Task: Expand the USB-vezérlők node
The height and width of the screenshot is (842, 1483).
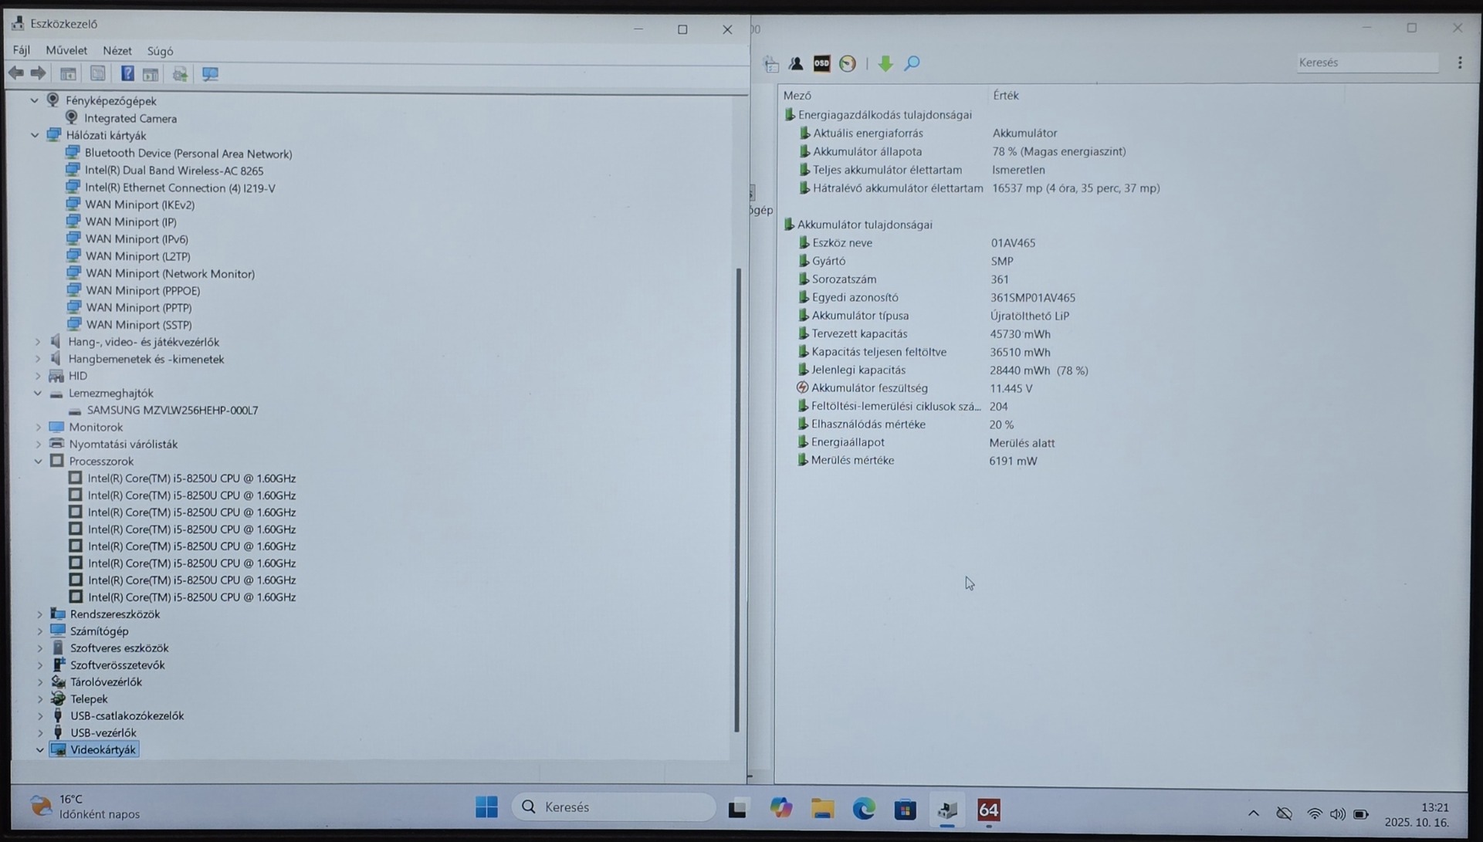Action: 40,732
